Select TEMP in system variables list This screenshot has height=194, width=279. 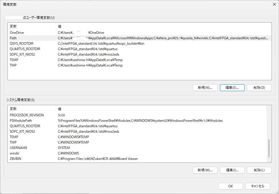coord(137,137)
